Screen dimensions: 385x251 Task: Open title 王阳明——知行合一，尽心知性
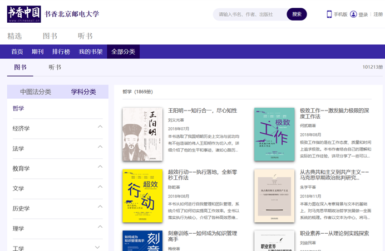tap(203, 111)
